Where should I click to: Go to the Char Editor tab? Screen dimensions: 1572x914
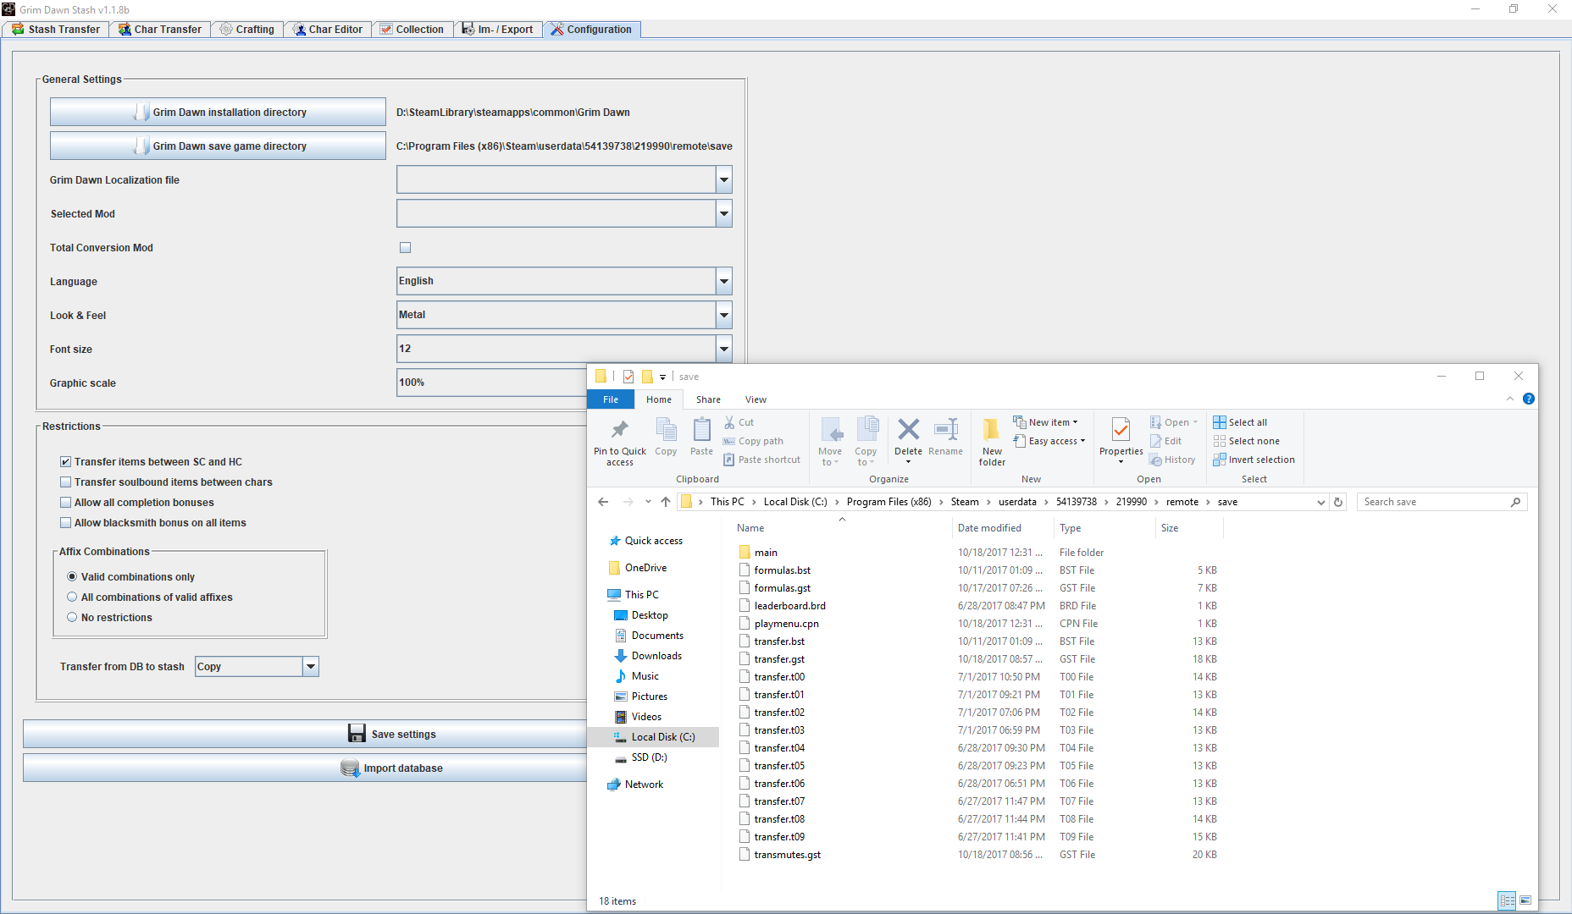tap(328, 30)
